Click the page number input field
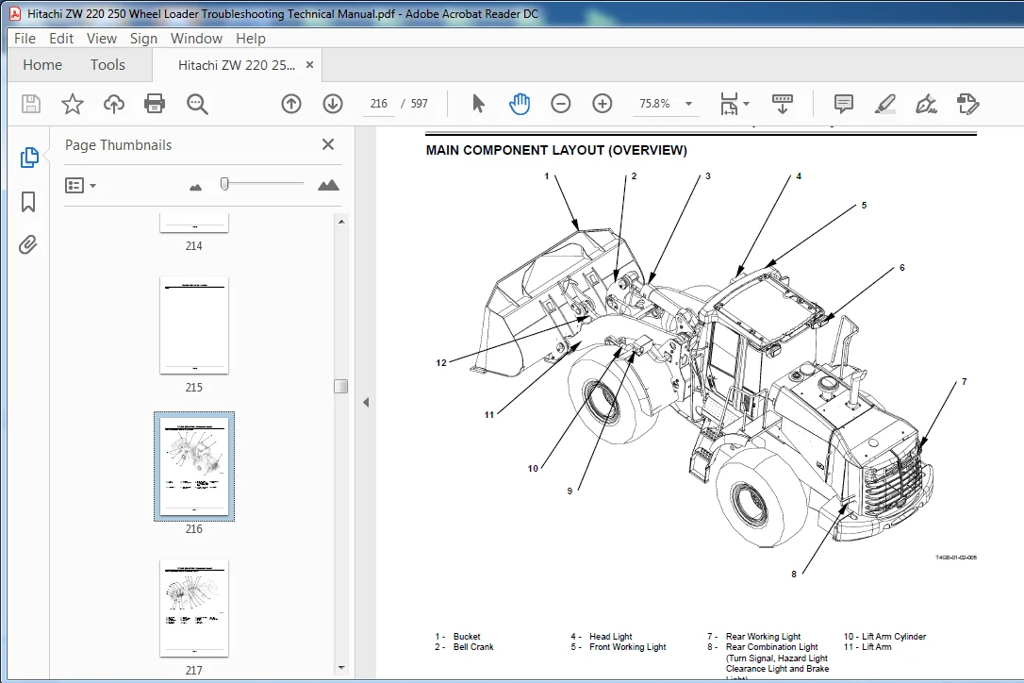 [379, 104]
